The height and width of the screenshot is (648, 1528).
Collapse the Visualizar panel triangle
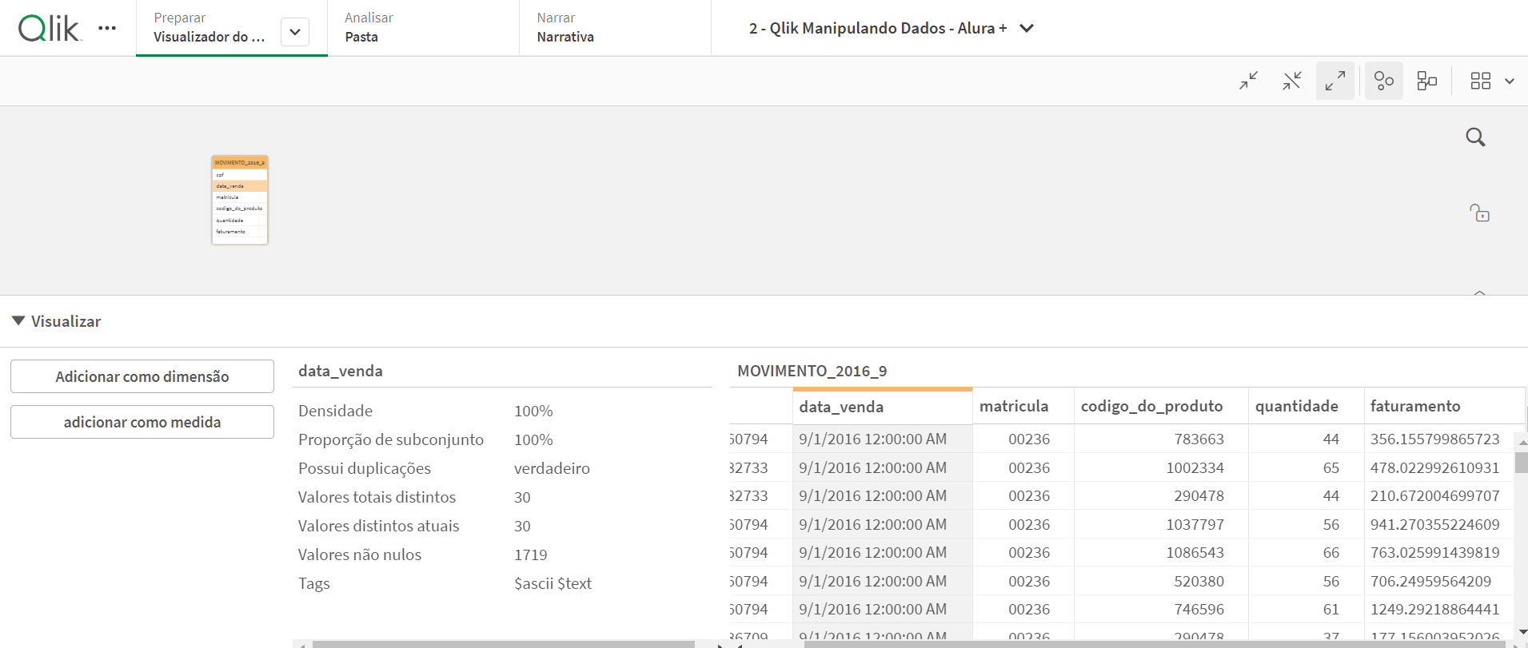coord(18,321)
